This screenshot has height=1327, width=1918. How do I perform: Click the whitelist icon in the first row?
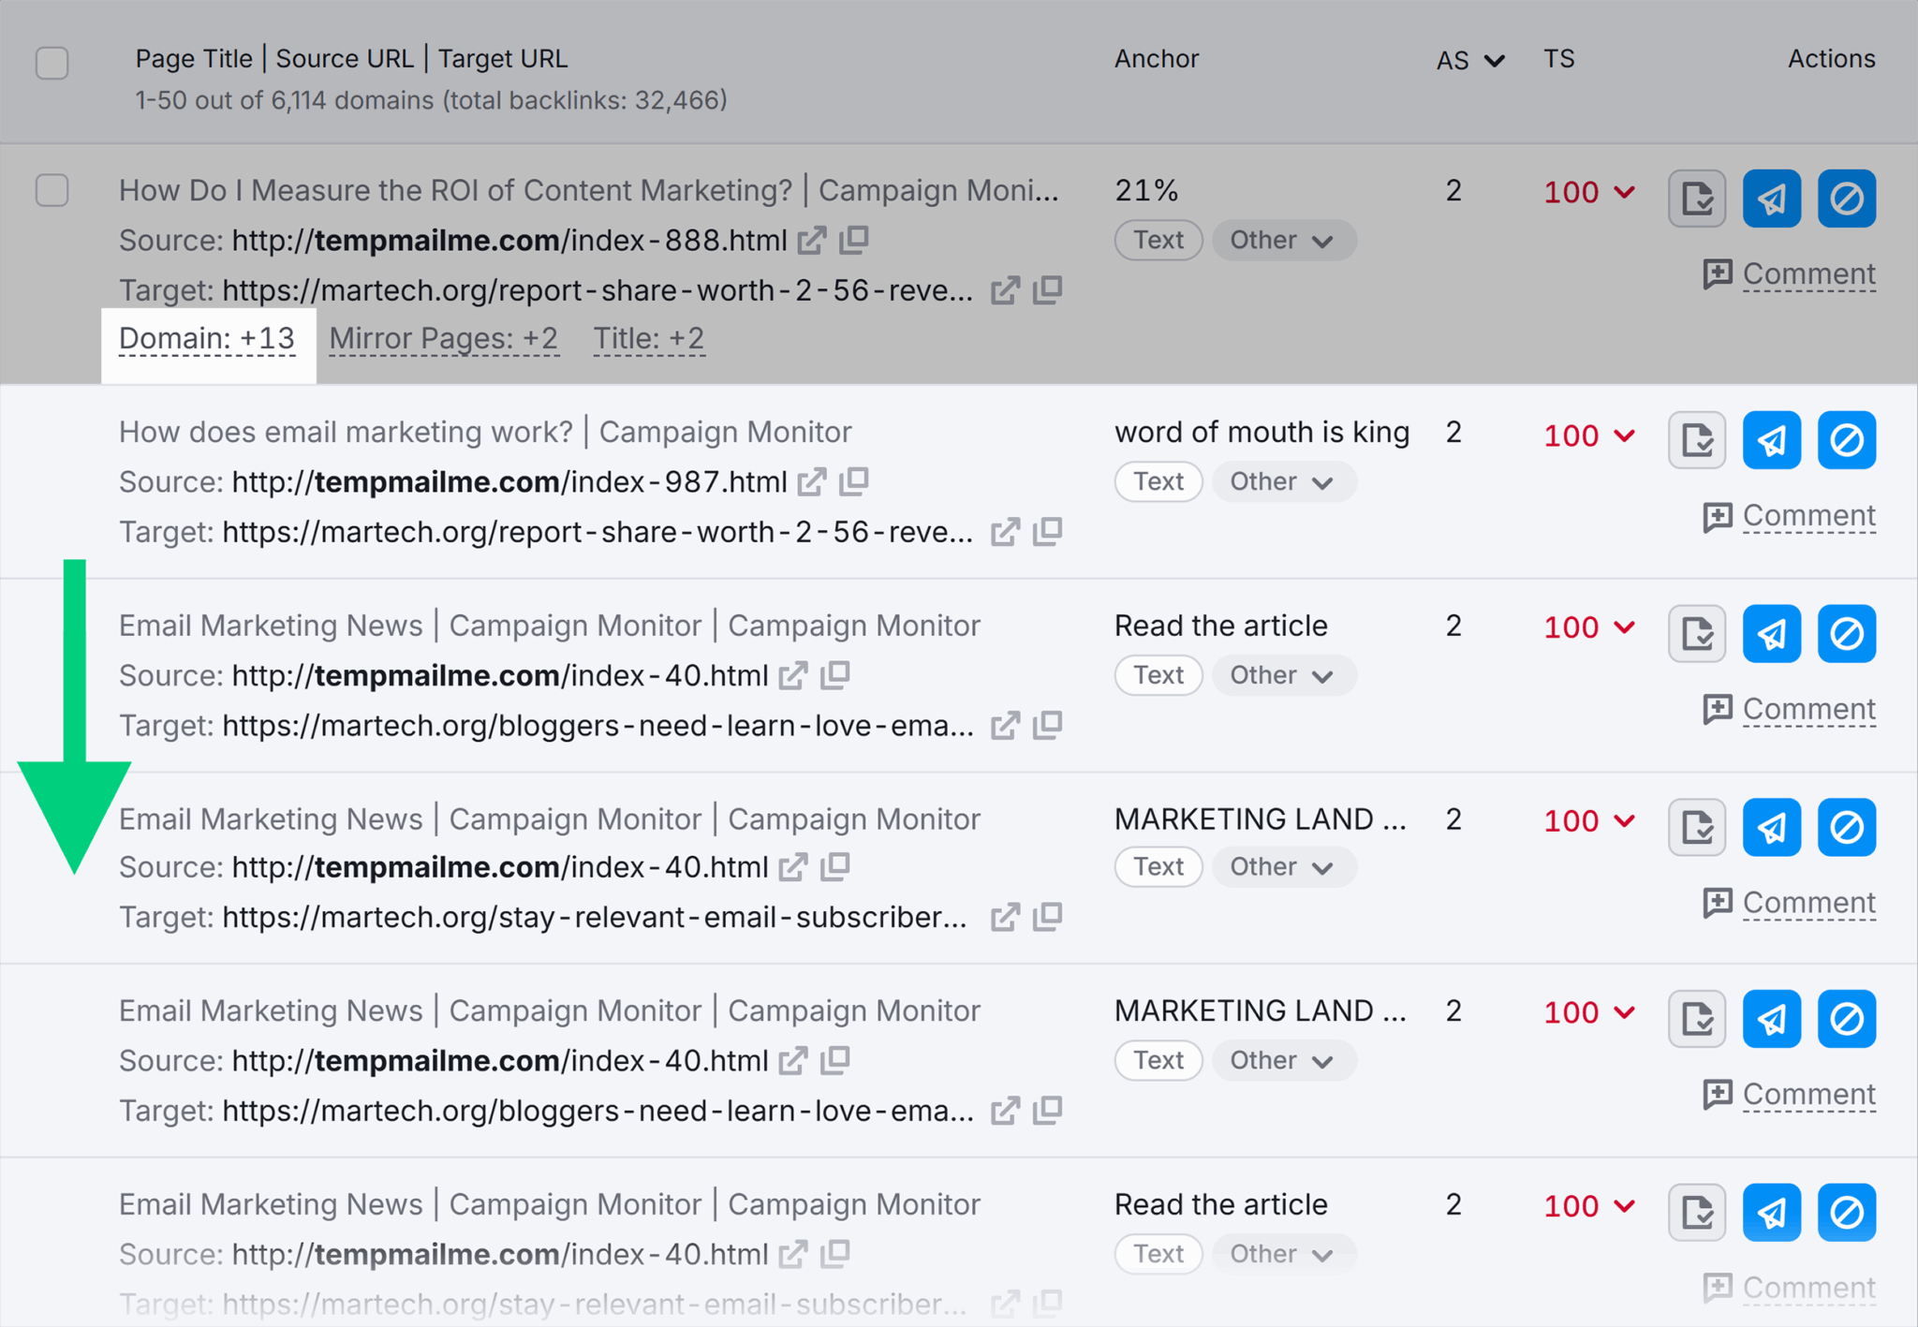[1696, 198]
